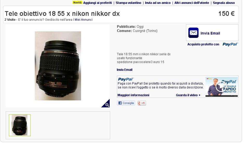The height and width of the screenshot is (145, 244).
Task: Open Aggiungi ai preferiti link
Action: [97, 3]
